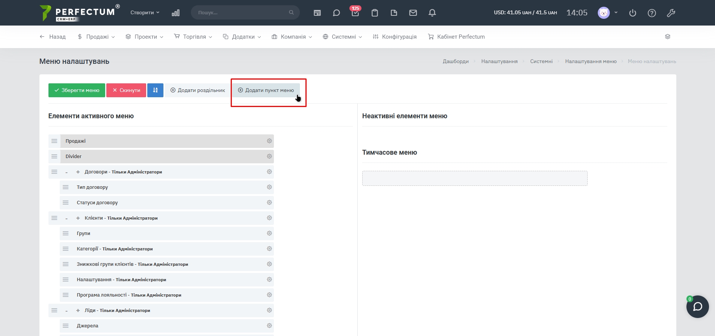Image resolution: width=715 pixels, height=336 pixels.
Task: Focus the Пошук search field
Action: [x=245, y=12]
